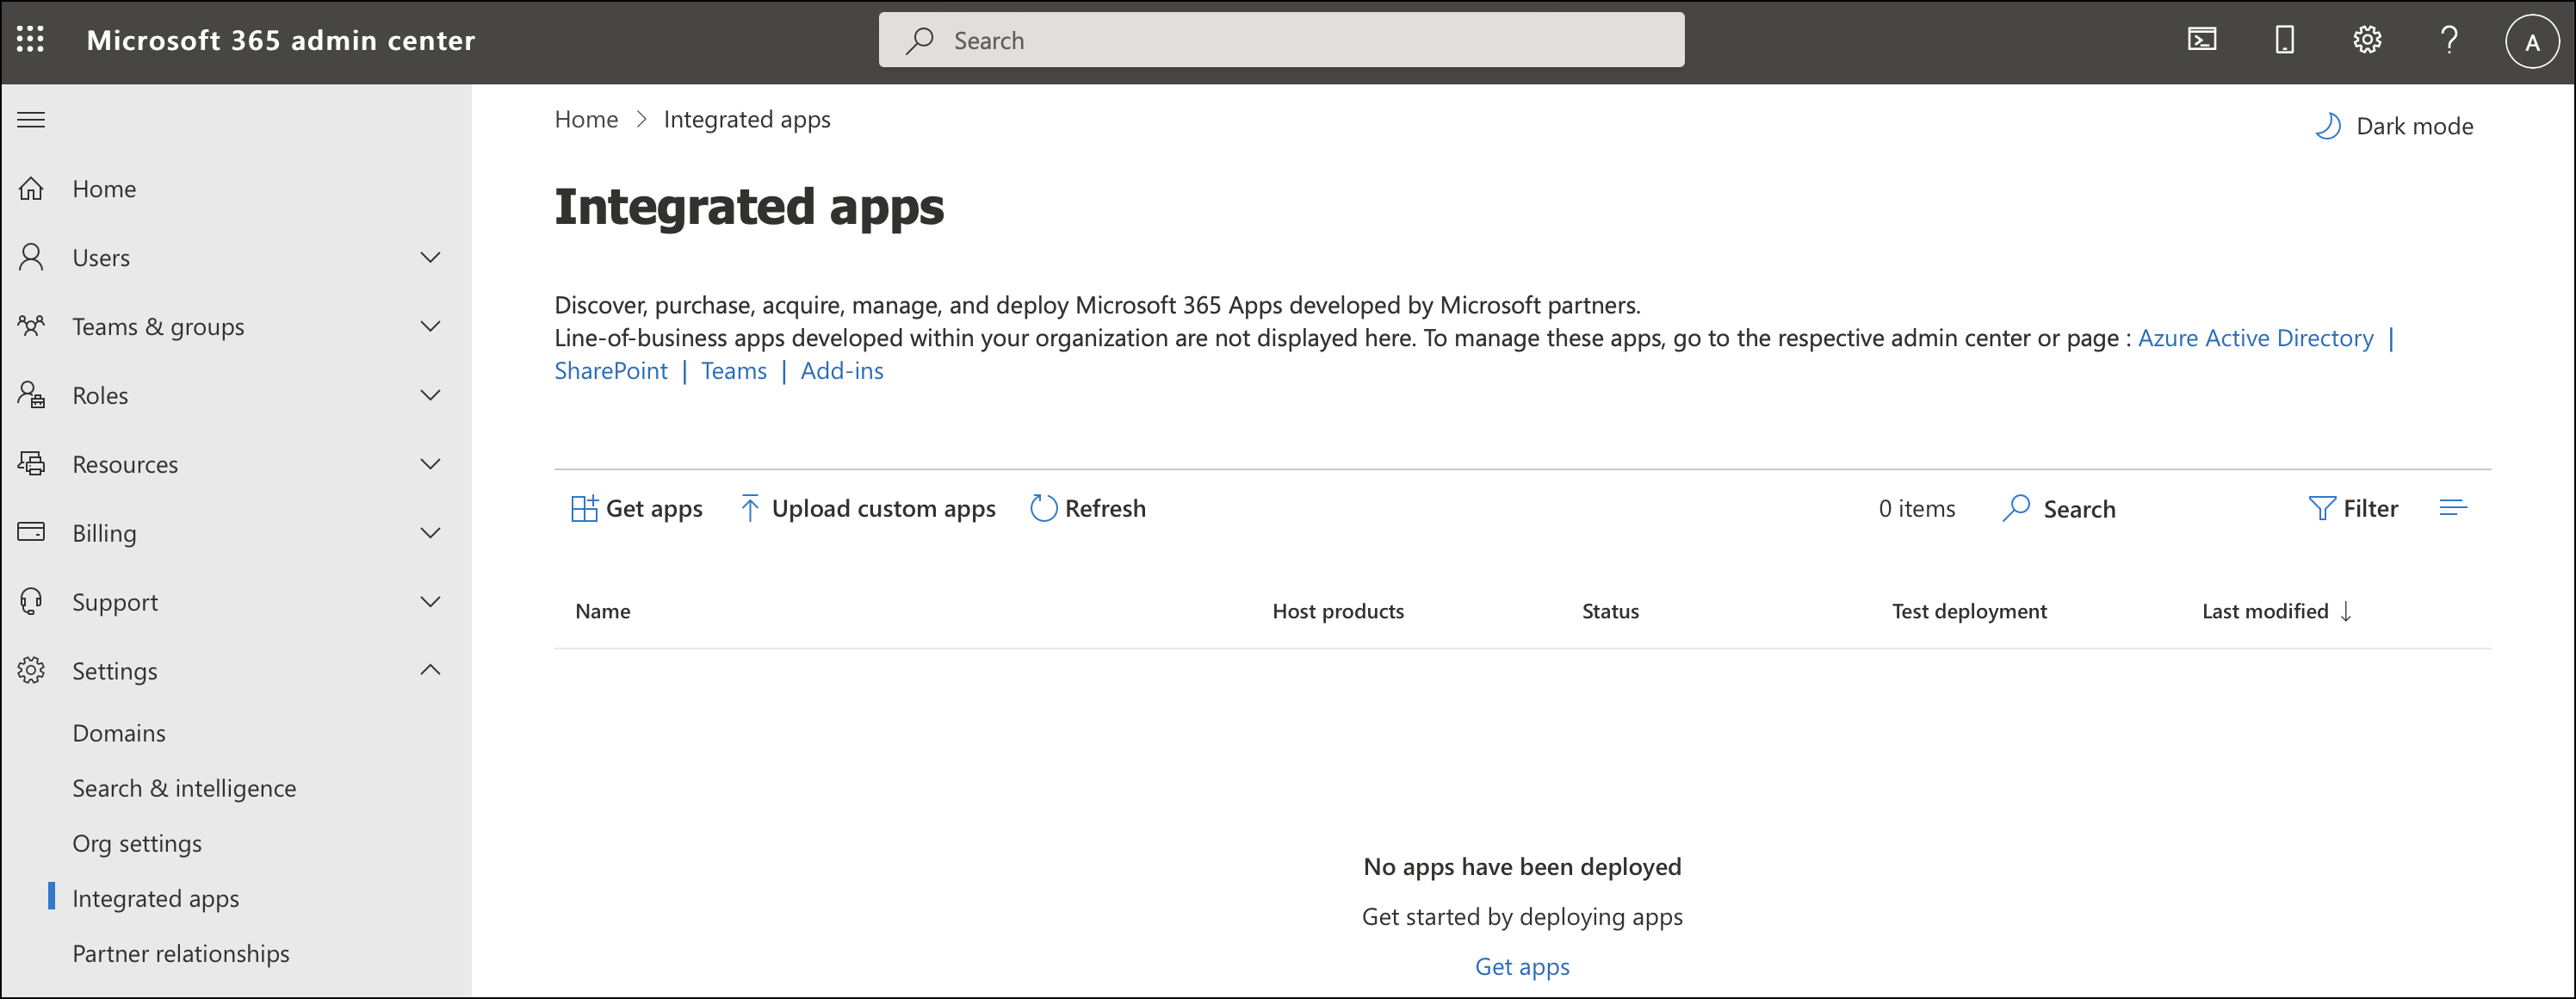Click inside the Search field
The width and height of the screenshot is (2576, 999).
coord(1280,39)
